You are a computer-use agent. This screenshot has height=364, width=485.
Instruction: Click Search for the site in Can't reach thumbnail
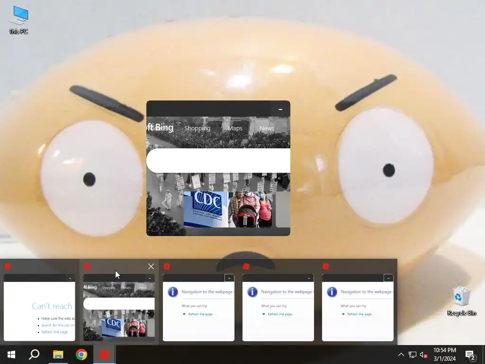click(x=58, y=325)
